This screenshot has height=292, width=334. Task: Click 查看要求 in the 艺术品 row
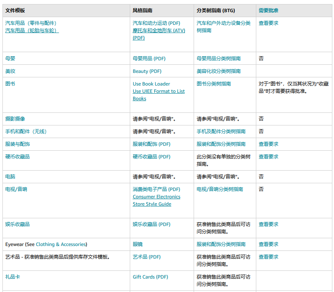pos(269,257)
